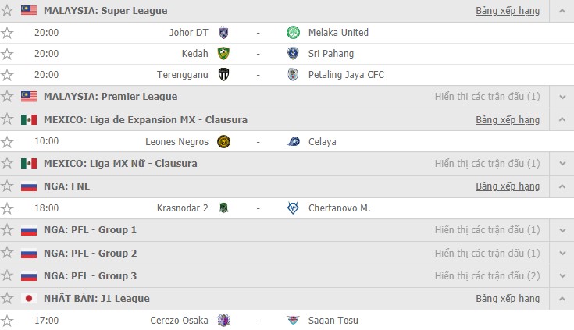
Task: Click the Cerezo Osaka club crest
Action: 223,321
